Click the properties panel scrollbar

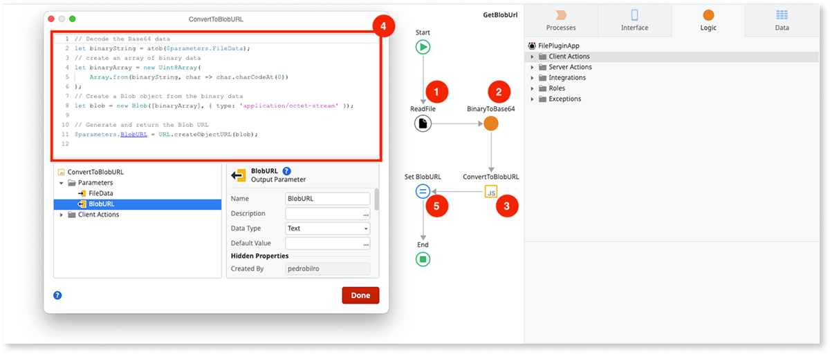[377, 199]
